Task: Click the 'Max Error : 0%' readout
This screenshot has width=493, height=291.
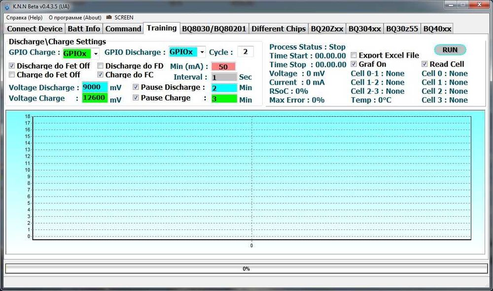Action: click(x=297, y=100)
